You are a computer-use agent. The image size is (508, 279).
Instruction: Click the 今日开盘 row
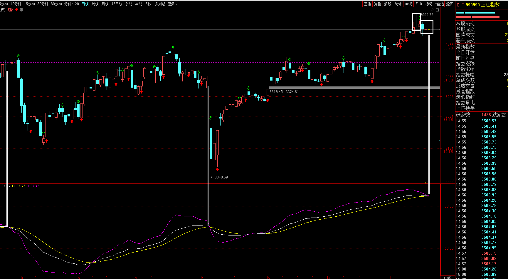tap(482, 52)
